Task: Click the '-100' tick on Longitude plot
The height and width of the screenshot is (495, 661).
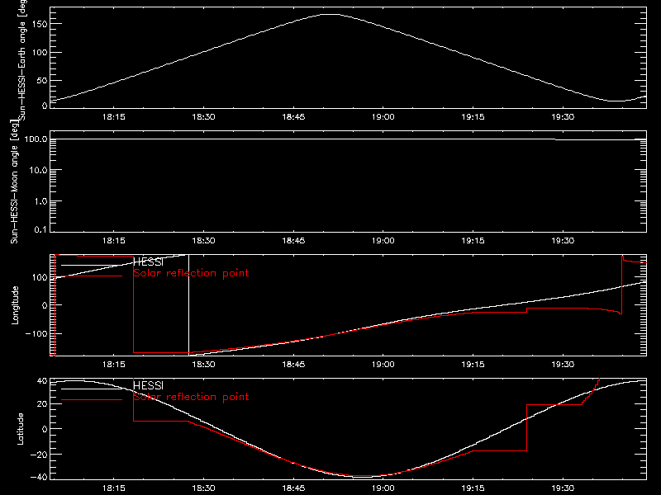Action: 36,333
